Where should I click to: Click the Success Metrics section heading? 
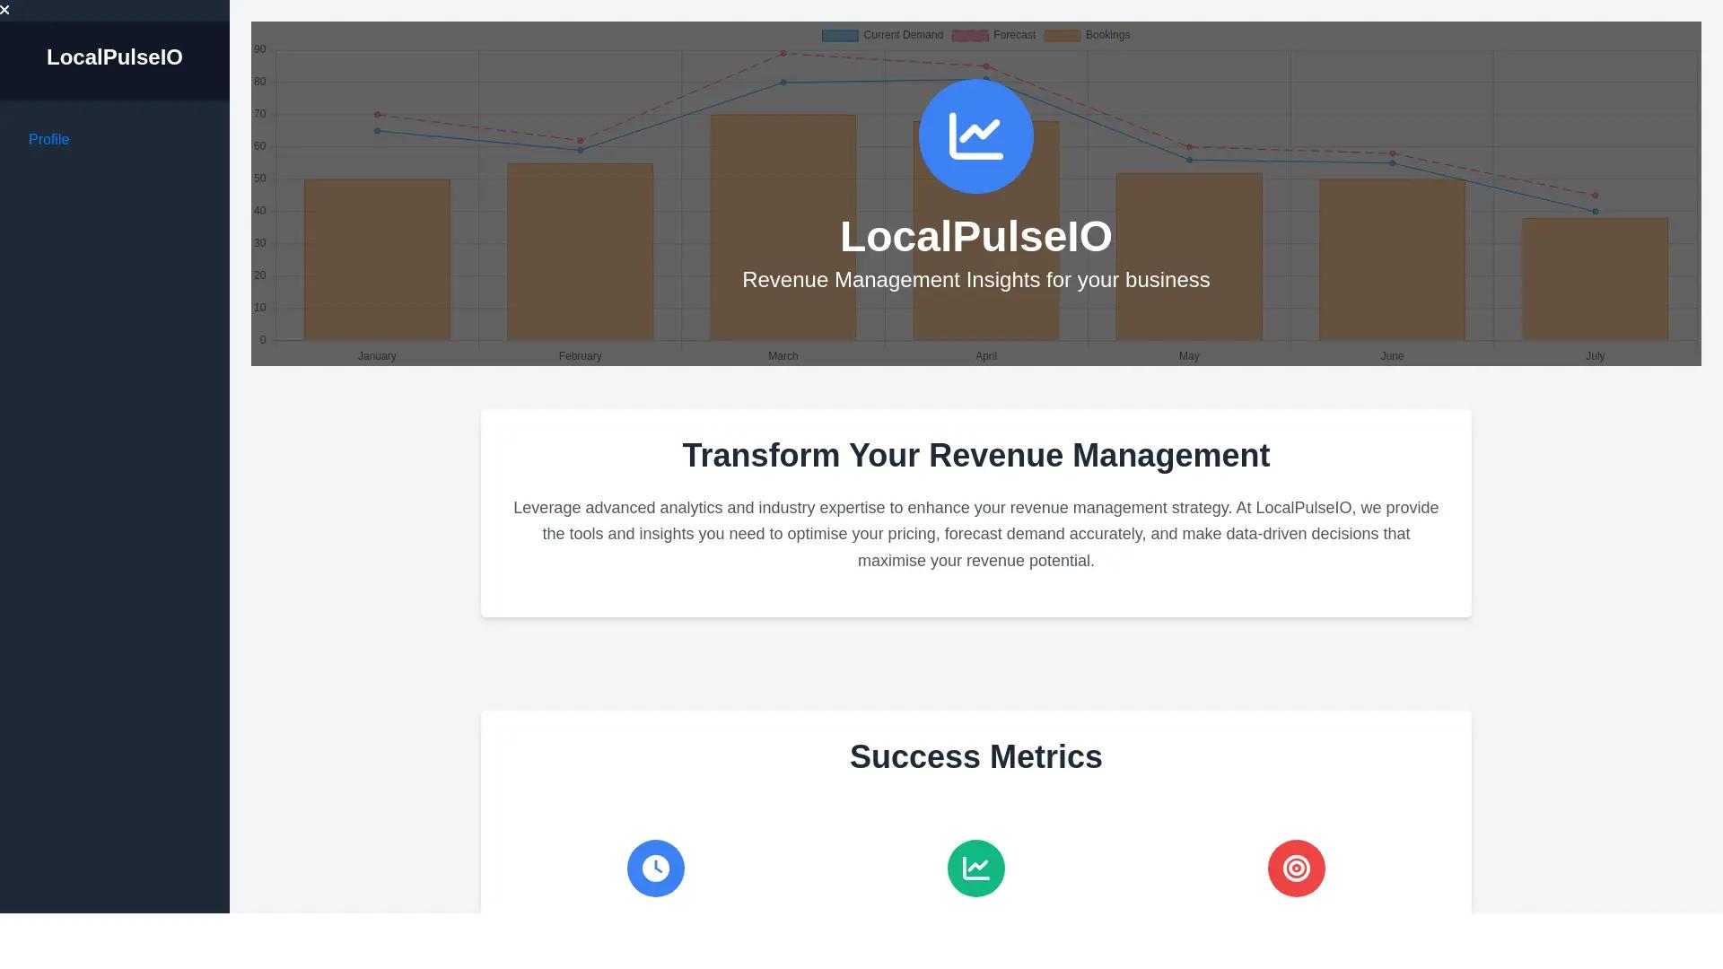coord(975,756)
